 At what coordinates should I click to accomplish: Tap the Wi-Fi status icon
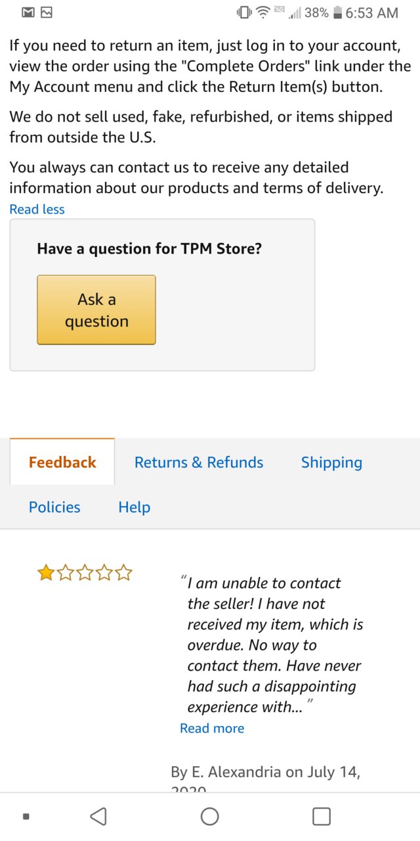263,12
